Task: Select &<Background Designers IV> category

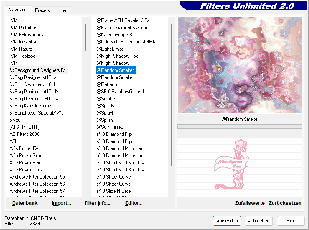Action: click(x=38, y=70)
